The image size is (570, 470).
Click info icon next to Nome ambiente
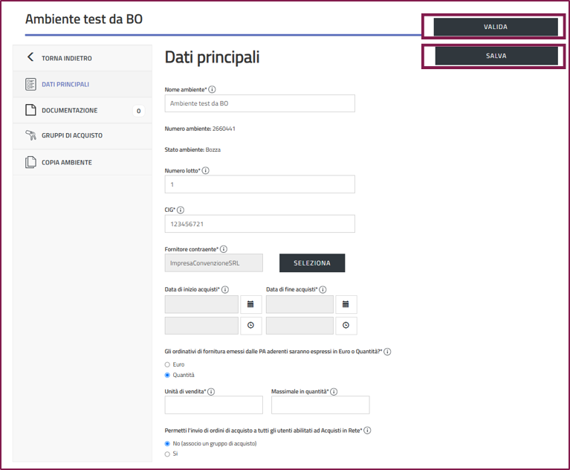pos(213,89)
